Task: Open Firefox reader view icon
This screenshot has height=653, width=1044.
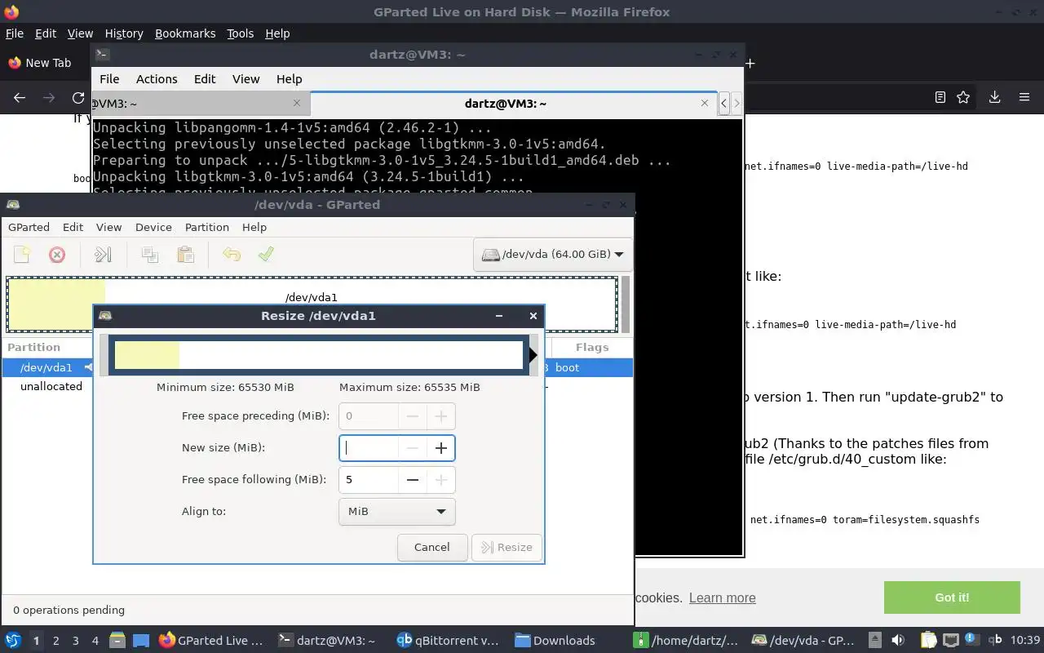Action: (x=940, y=97)
